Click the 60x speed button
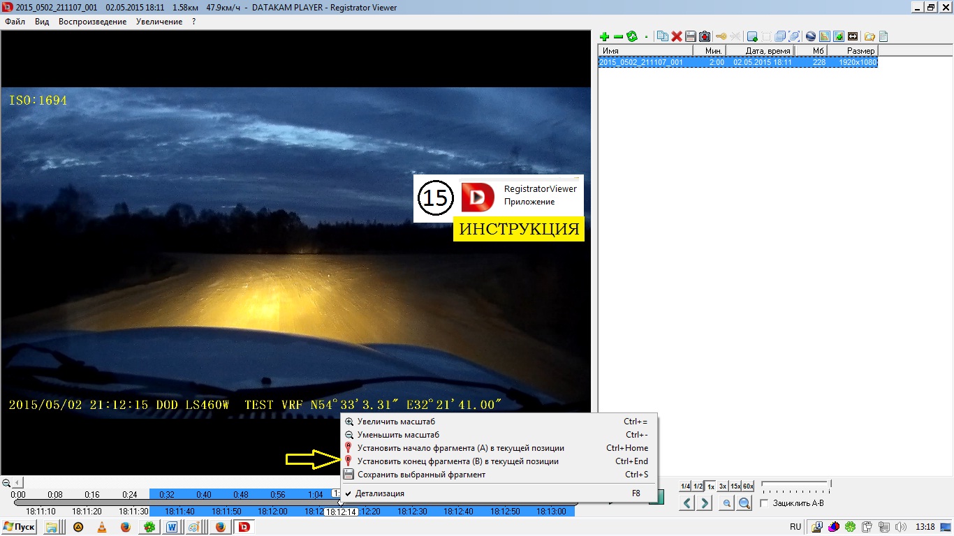This screenshot has height=536, width=954. [748, 486]
